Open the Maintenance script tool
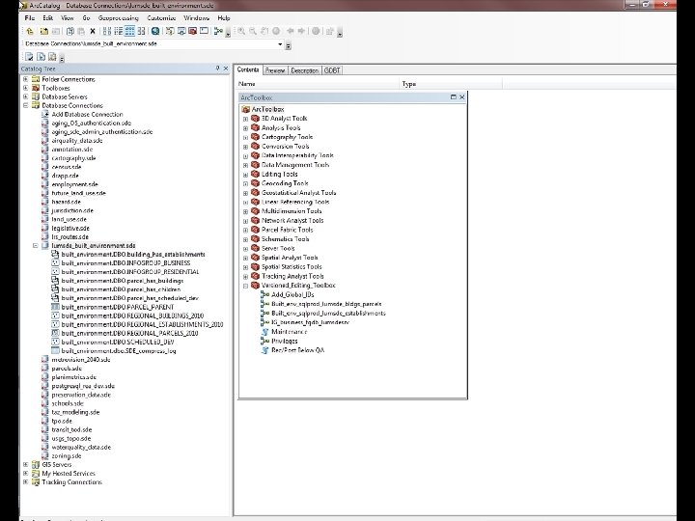695x521 pixels. coord(289,332)
